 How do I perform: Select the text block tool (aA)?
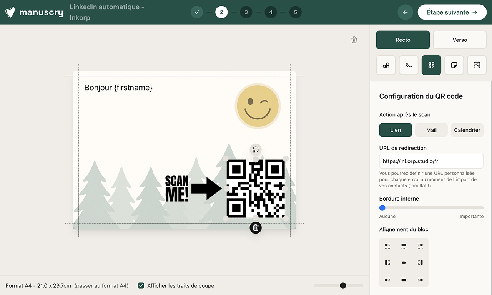[386, 65]
